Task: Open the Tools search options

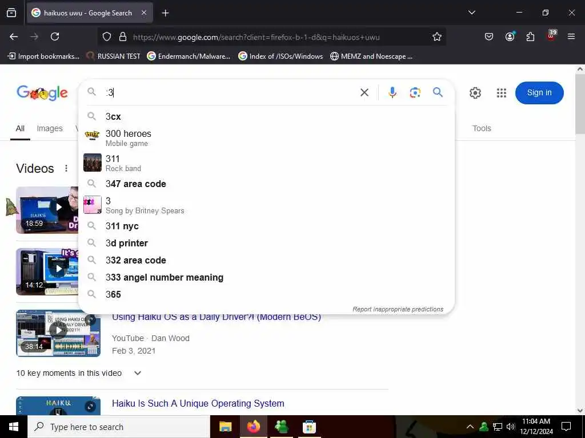Action: tap(482, 128)
